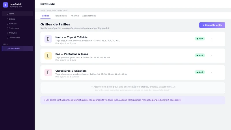Switch to the Abonnement tab
This screenshot has height=130, width=231.
click(x=89, y=16)
